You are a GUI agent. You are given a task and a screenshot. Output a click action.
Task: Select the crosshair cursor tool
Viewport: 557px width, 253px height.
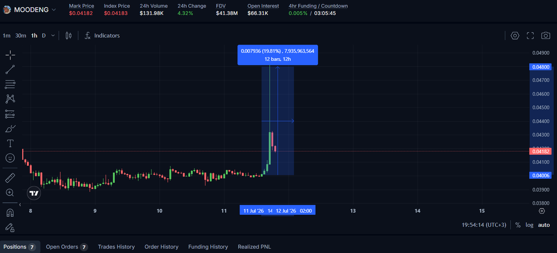pyautogui.click(x=10, y=54)
